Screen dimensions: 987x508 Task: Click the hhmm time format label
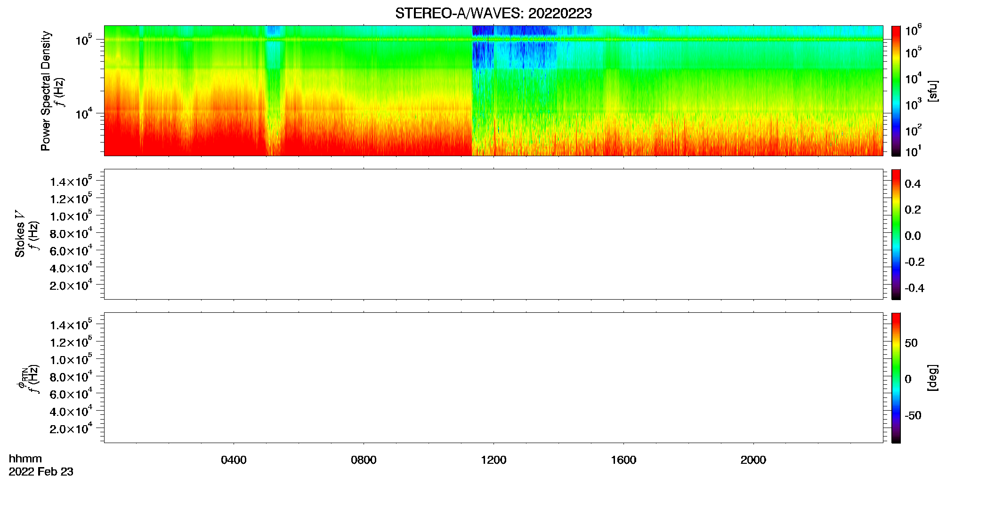tap(25, 459)
